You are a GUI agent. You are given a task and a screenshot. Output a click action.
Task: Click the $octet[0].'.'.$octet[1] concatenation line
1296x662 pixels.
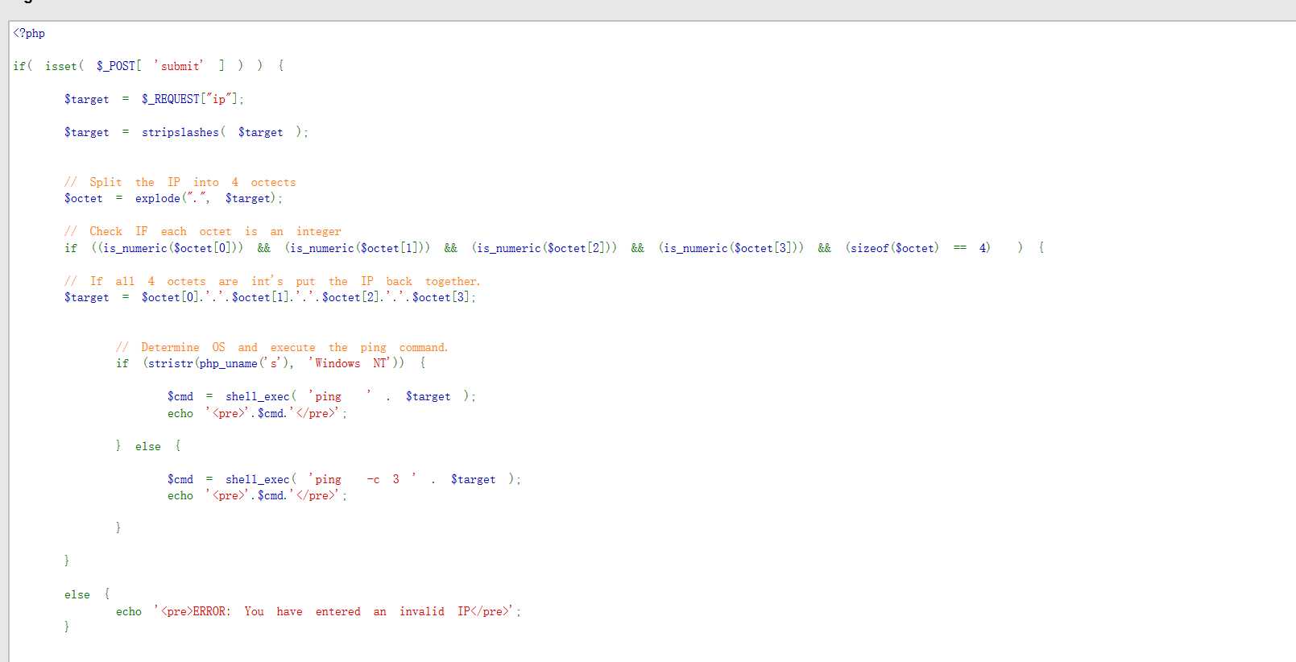point(270,297)
